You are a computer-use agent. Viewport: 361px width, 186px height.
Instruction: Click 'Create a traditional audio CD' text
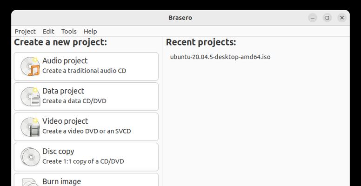coord(84,71)
